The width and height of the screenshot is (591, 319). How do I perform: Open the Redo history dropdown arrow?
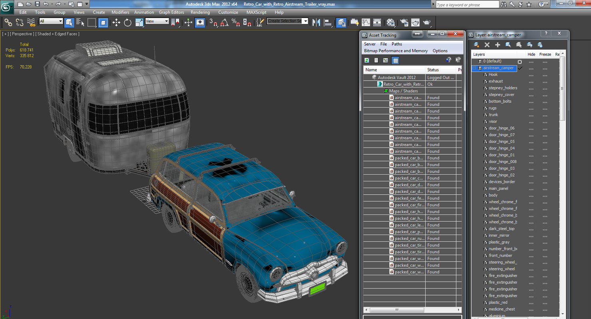tap(64, 4)
